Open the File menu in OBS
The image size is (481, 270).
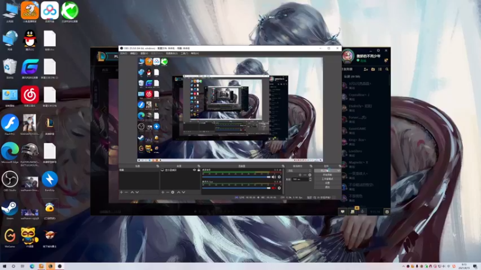[x=123, y=53]
